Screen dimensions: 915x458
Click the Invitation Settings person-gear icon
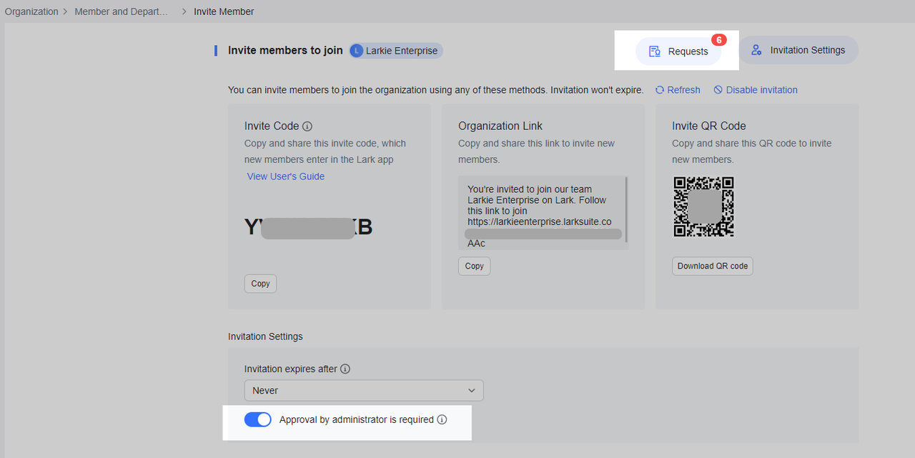(x=756, y=51)
